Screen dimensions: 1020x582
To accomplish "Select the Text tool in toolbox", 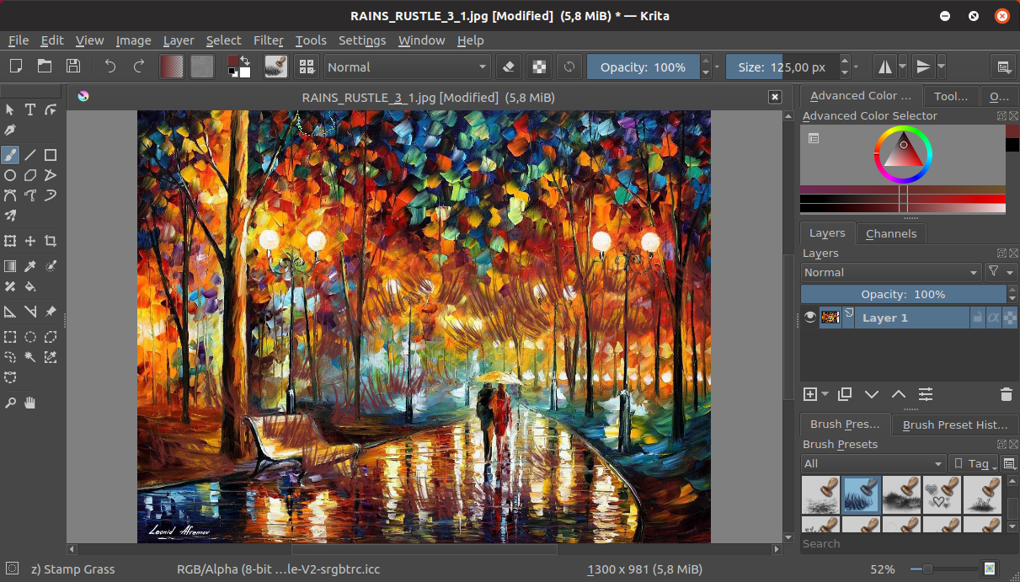I will [30, 109].
